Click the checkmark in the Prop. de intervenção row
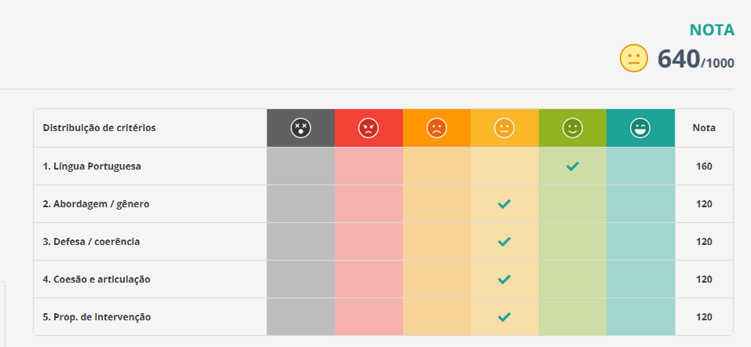This screenshot has height=347, width=751. click(504, 317)
